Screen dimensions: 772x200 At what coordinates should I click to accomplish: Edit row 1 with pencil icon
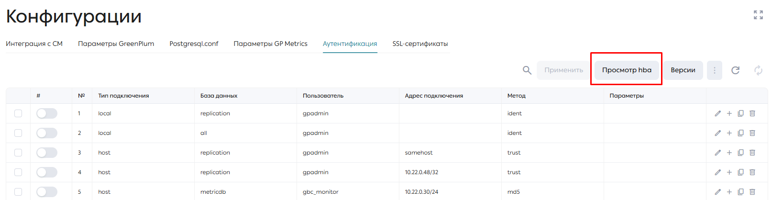[x=717, y=113]
